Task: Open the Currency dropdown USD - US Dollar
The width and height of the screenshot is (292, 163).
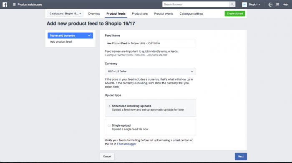Action: click(150, 71)
